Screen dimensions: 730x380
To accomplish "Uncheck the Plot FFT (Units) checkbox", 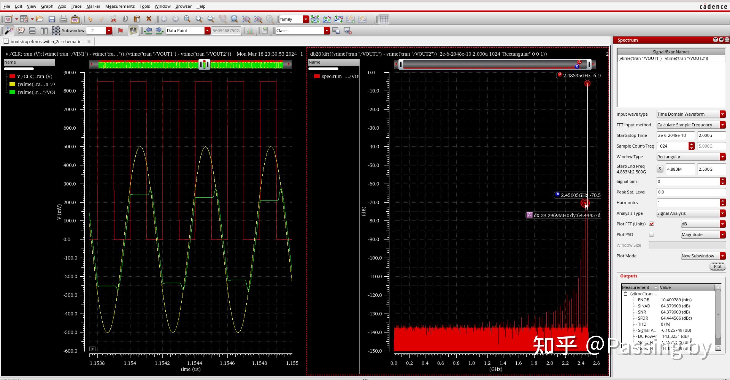I will [x=652, y=224].
